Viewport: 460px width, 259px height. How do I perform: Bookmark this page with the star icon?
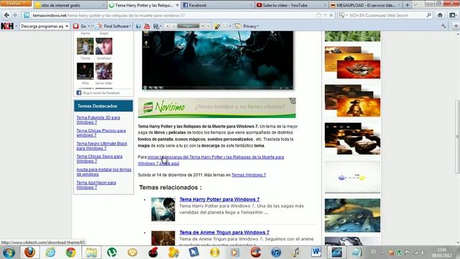pos(318,15)
